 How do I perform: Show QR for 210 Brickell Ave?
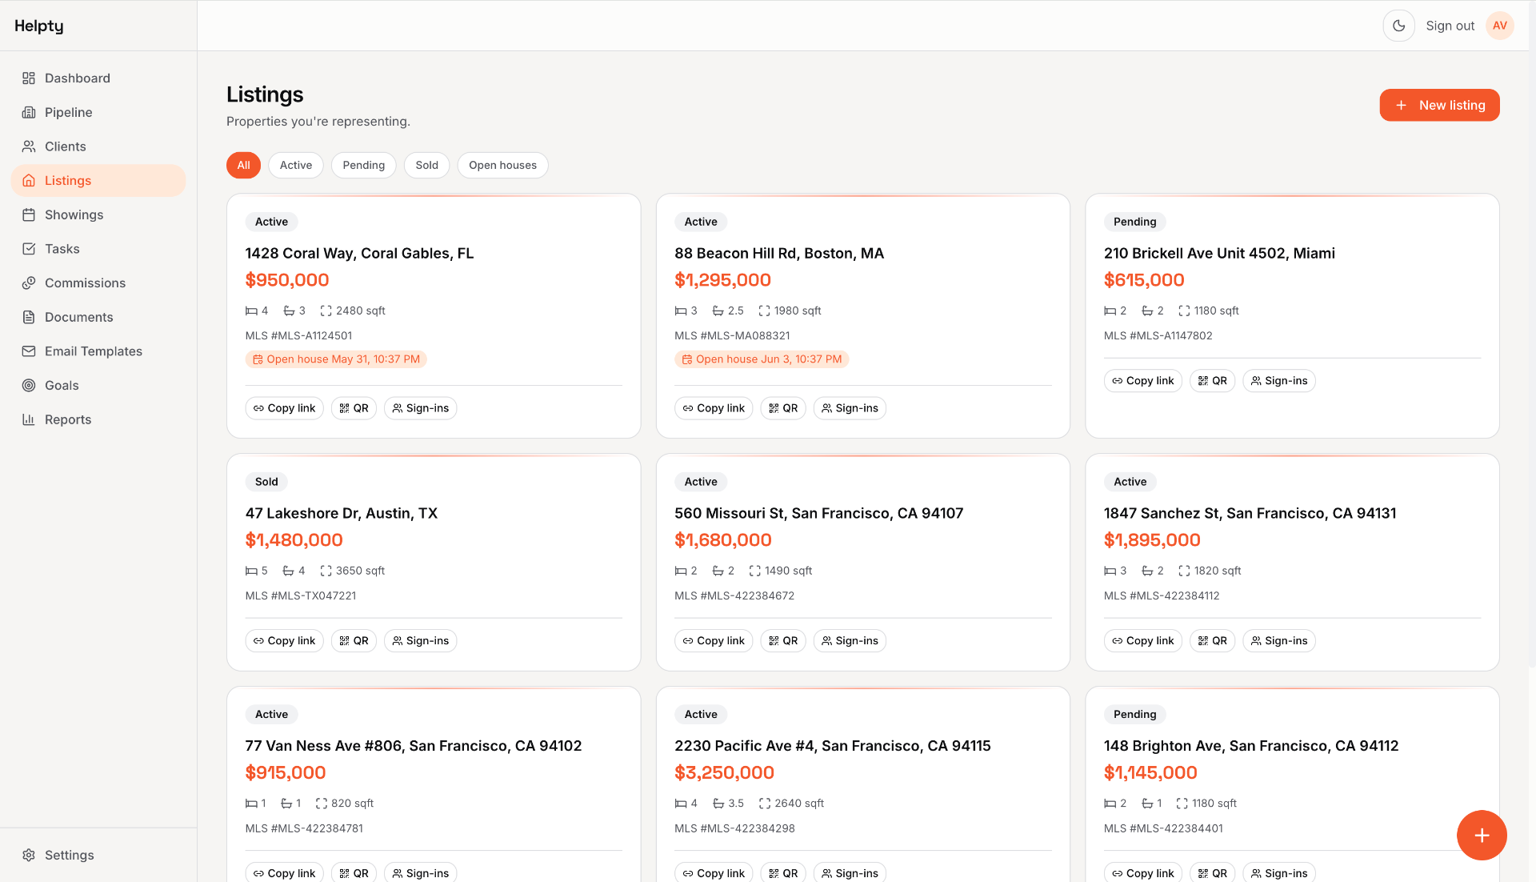pos(1212,381)
